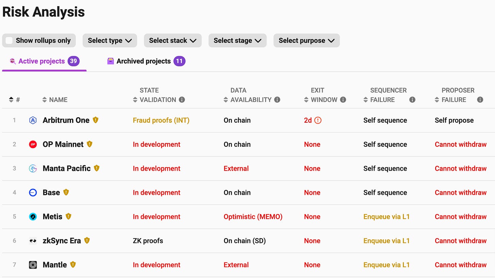Click On chain in OP Mainnet row
Image resolution: width=495 pixels, height=278 pixels.
(237, 144)
